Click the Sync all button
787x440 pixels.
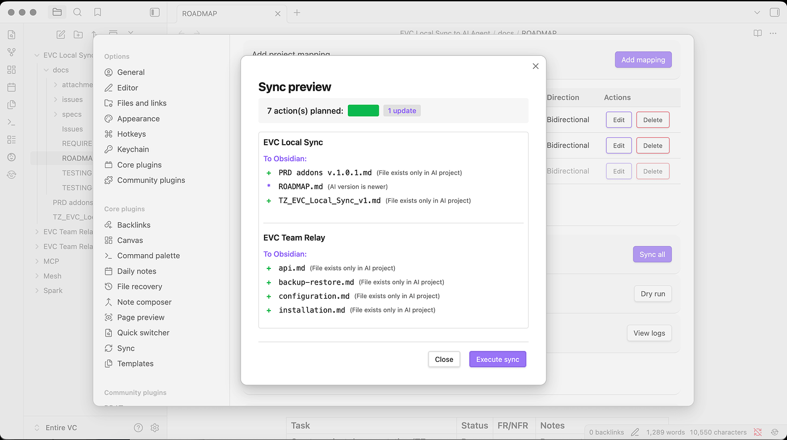[652, 254]
